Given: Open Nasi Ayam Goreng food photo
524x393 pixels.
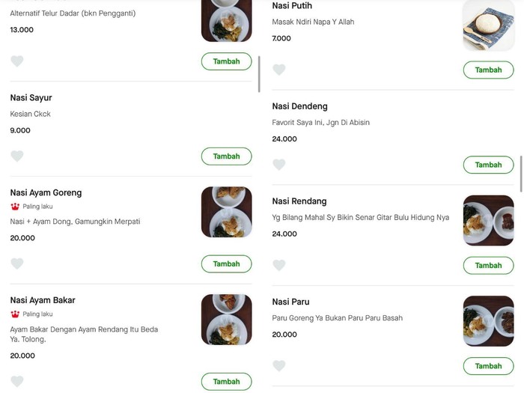Looking at the screenshot, I should point(226,212).
